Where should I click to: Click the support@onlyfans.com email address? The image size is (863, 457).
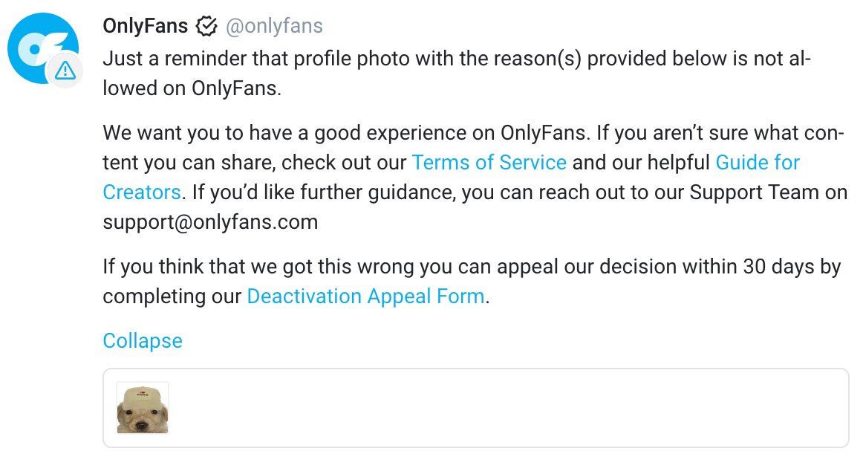(210, 221)
